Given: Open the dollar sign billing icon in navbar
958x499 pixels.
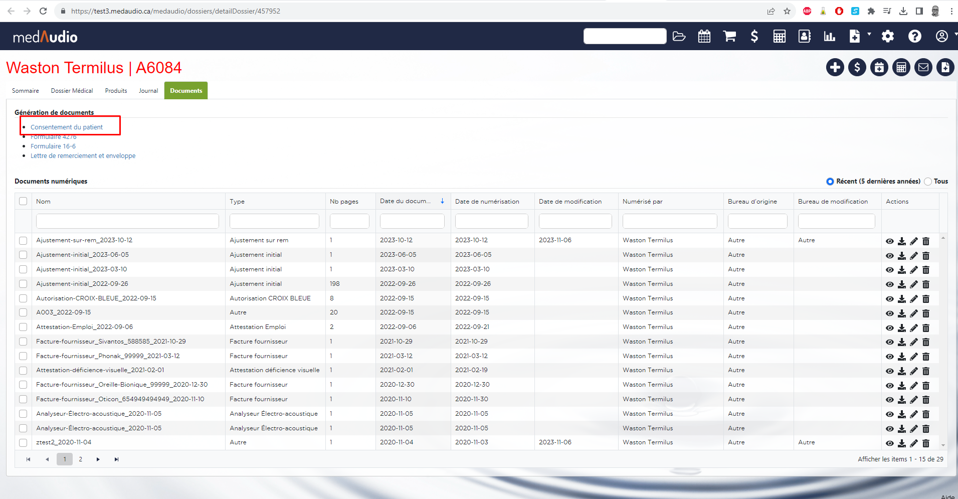Looking at the screenshot, I should tap(754, 36).
